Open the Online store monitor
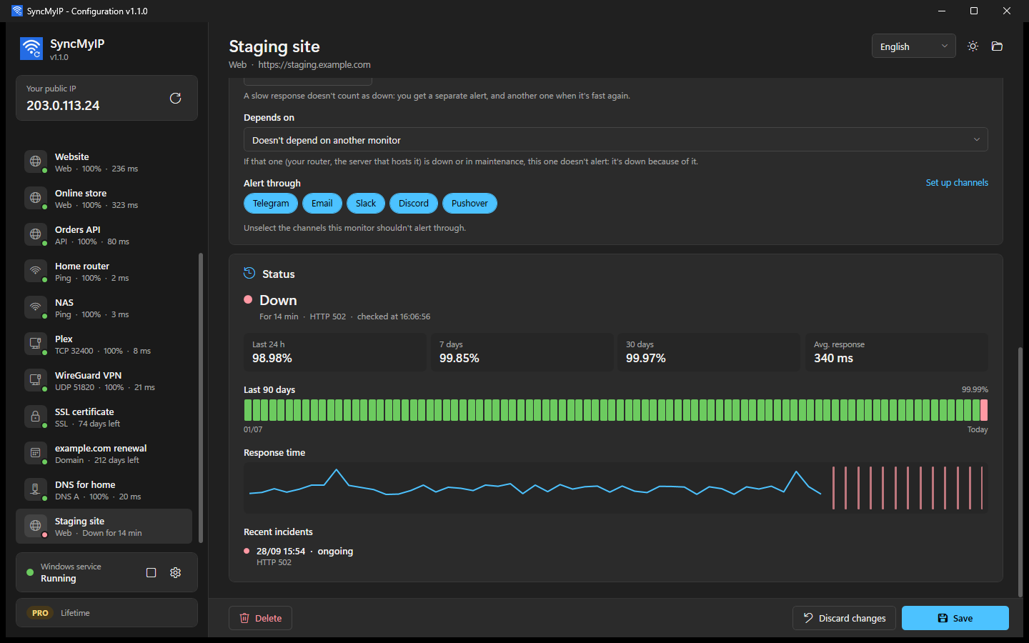This screenshot has width=1029, height=643. click(104, 199)
